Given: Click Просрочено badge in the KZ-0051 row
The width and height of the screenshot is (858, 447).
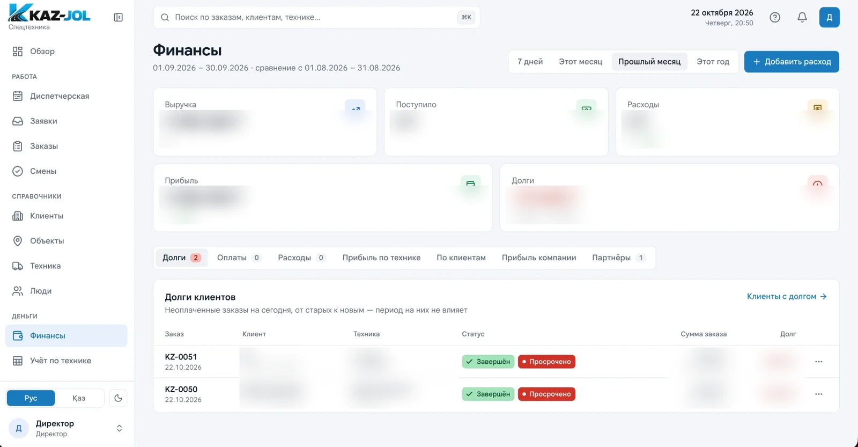Looking at the screenshot, I should pyautogui.click(x=546, y=362).
